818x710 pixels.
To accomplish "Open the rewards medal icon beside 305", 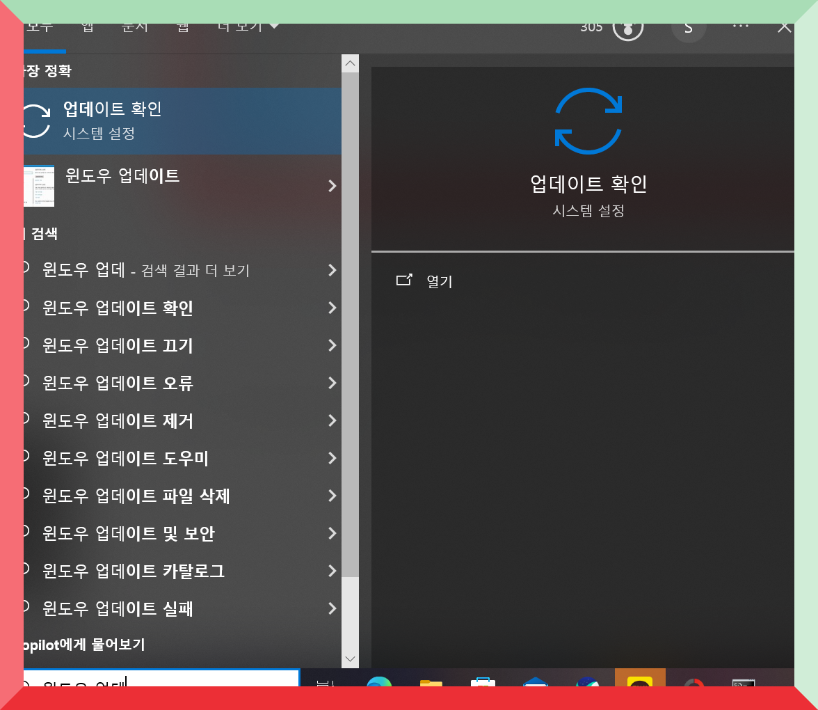I will (628, 31).
